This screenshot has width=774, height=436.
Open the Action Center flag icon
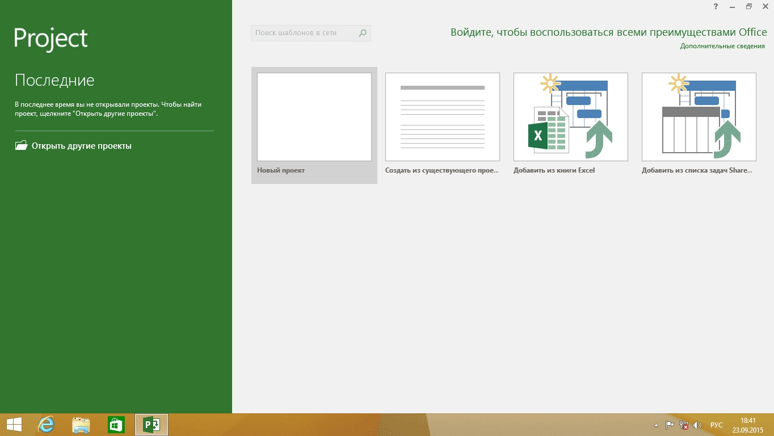point(670,425)
